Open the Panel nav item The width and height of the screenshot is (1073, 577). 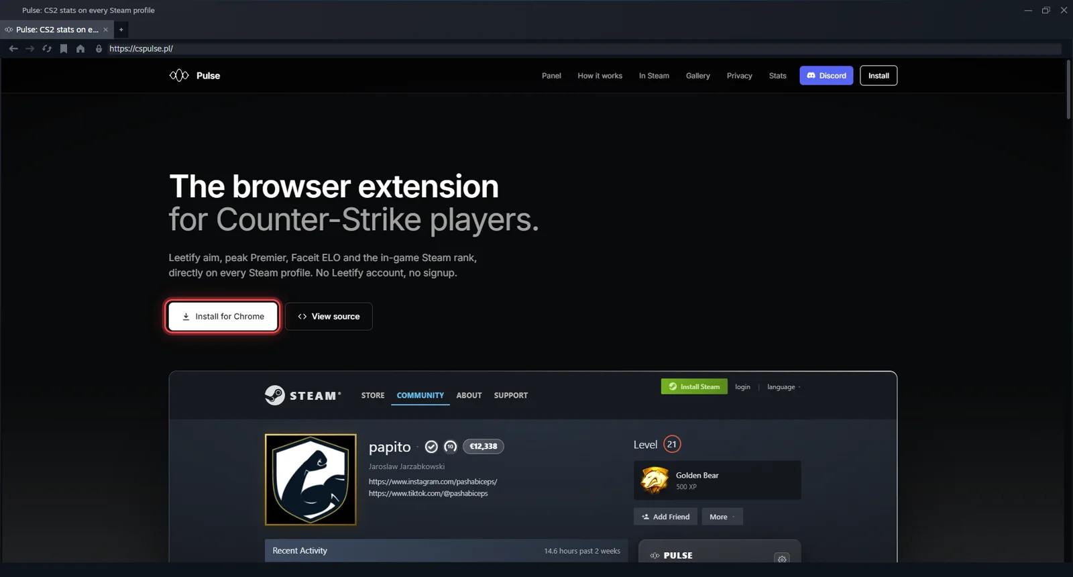click(x=551, y=76)
